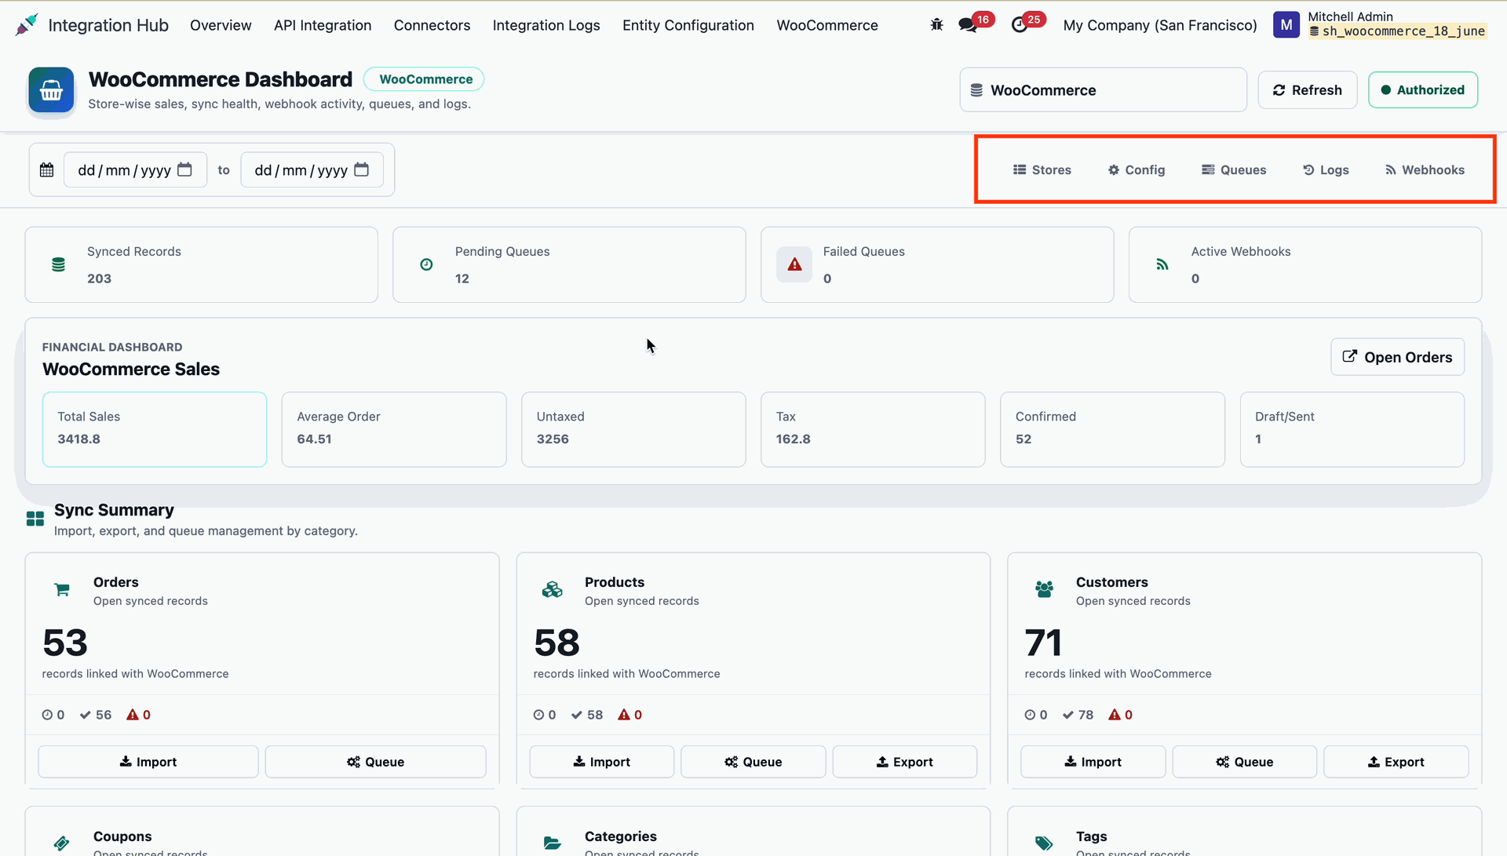Select the Untaxed card
This screenshot has height=856, width=1507.
tap(633, 429)
